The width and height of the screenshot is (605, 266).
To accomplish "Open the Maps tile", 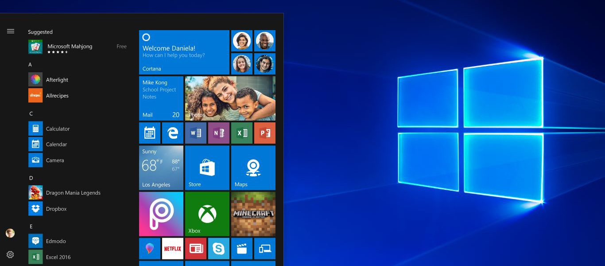I will (x=253, y=168).
